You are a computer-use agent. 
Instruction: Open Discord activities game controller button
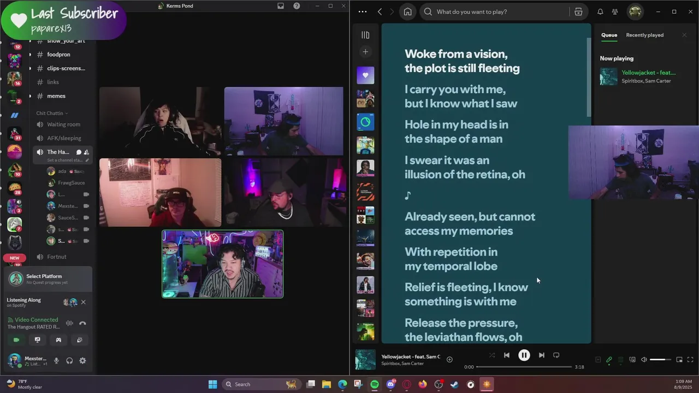click(58, 340)
